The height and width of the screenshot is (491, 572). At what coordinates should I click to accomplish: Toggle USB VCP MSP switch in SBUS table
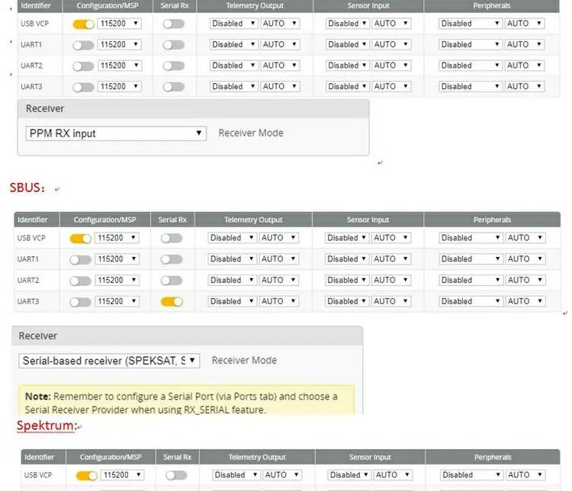click(80, 239)
